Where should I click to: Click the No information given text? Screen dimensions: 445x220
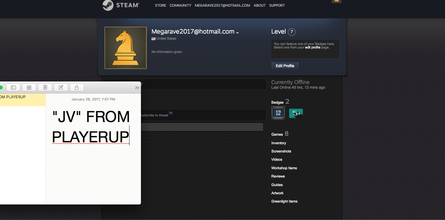[x=167, y=52]
